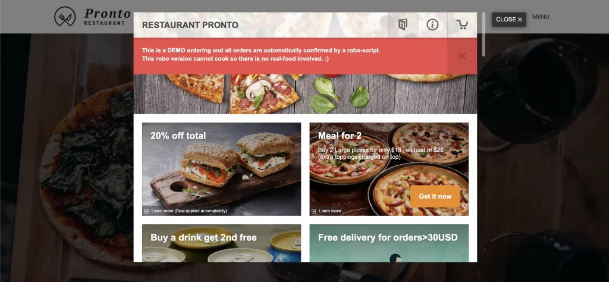Select the 20% off total promo card
609x282 pixels.
tap(221, 169)
